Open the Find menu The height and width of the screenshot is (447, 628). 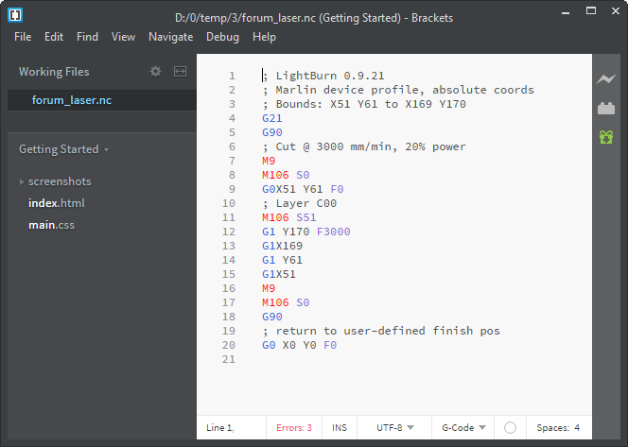(x=87, y=37)
